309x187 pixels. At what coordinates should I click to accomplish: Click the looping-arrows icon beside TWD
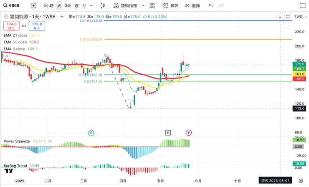(x=288, y=17)
